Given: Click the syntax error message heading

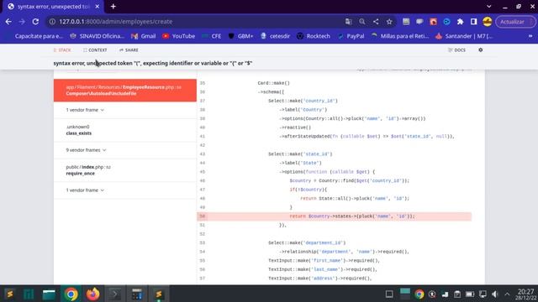Looking at the screenshot, I should point(153,64).
